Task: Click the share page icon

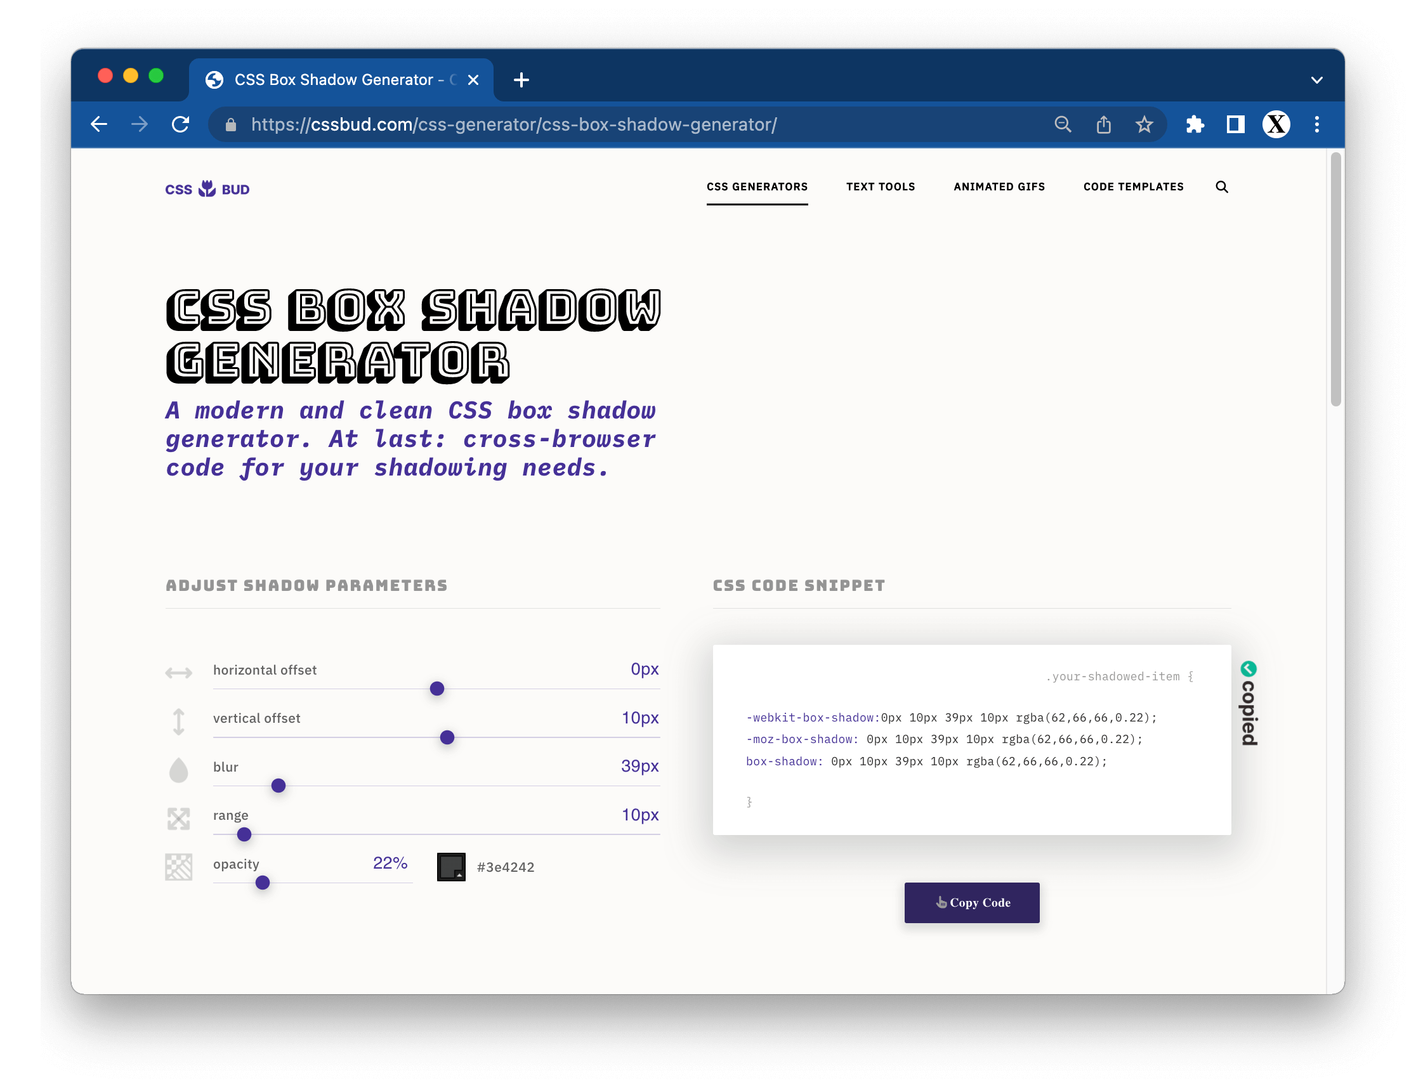Action: (x=1103, y=124)
